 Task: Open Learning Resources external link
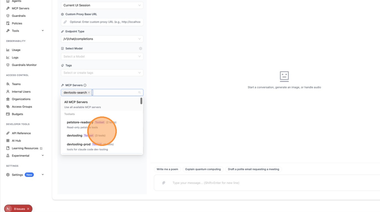(27, 148)
